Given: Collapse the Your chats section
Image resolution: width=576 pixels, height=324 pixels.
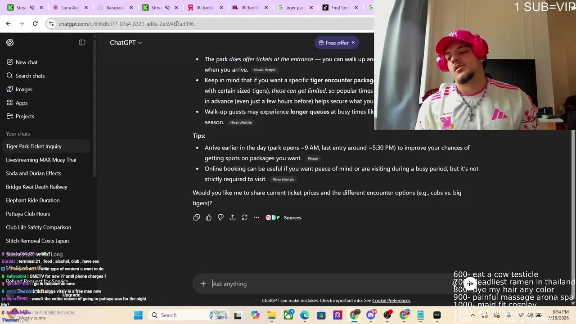Looking at the screenshot, I should (18, 134).
